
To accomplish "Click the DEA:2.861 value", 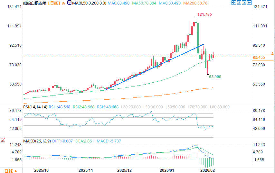I will click(x=85, y=141).
